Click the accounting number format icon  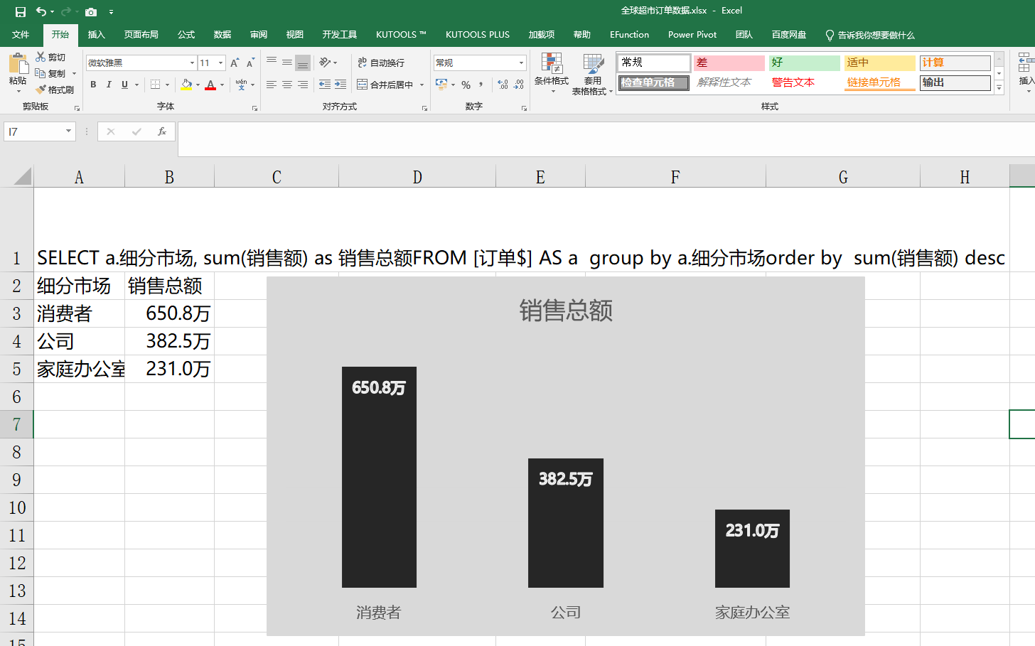[x=441, y=85]
